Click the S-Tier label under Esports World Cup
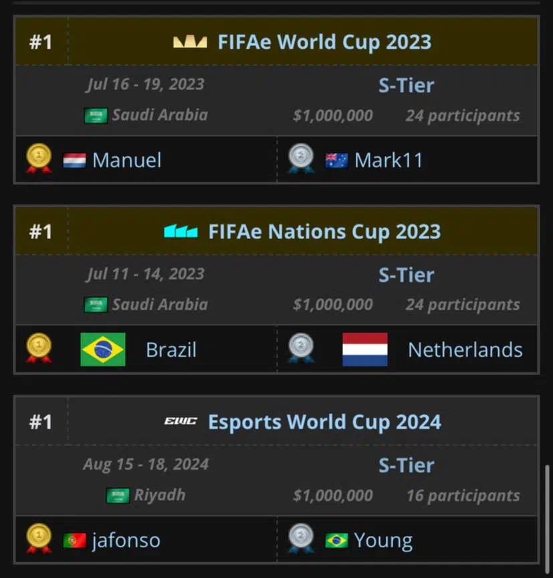Screen dimensions: 553x578 406,466
